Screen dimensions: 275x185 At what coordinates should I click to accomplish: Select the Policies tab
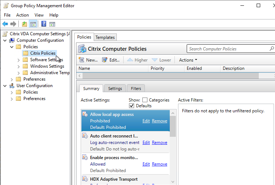pos(84,37)
